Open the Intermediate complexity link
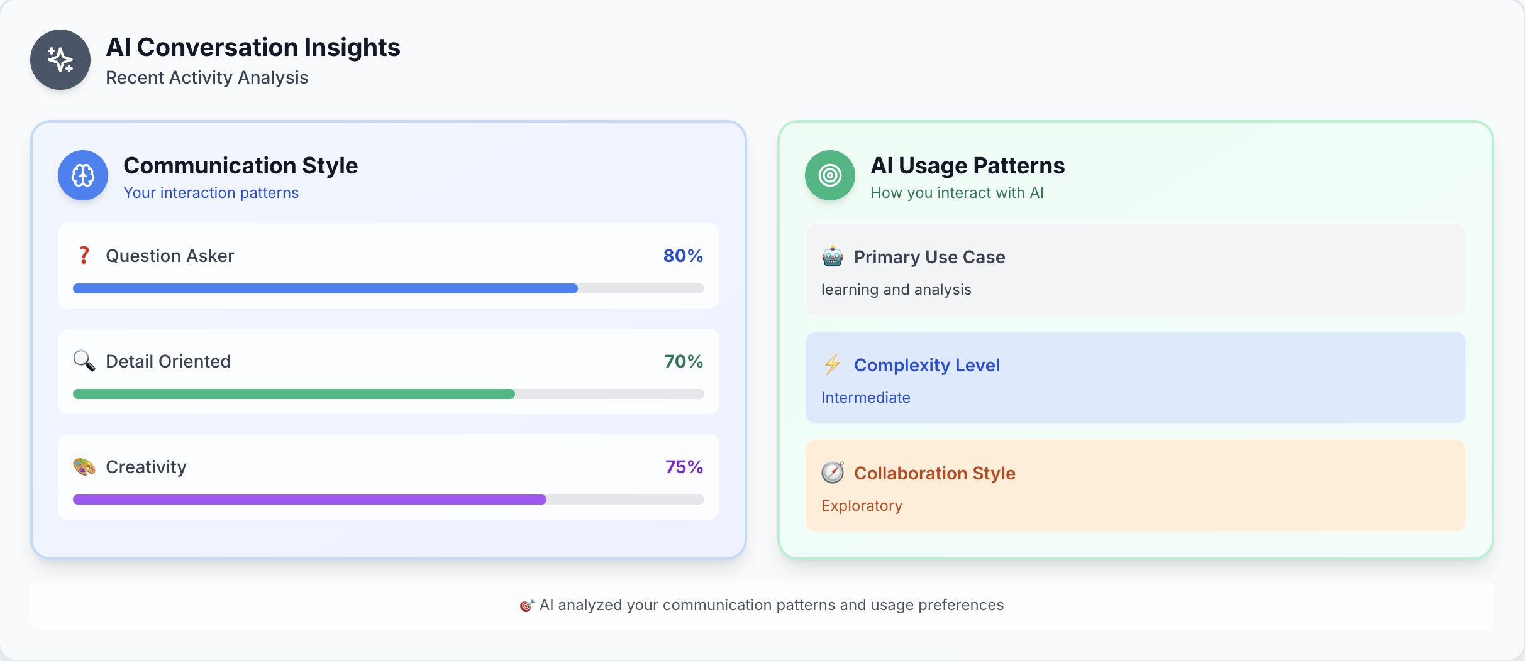1525x661 pixels. (865, 397)
